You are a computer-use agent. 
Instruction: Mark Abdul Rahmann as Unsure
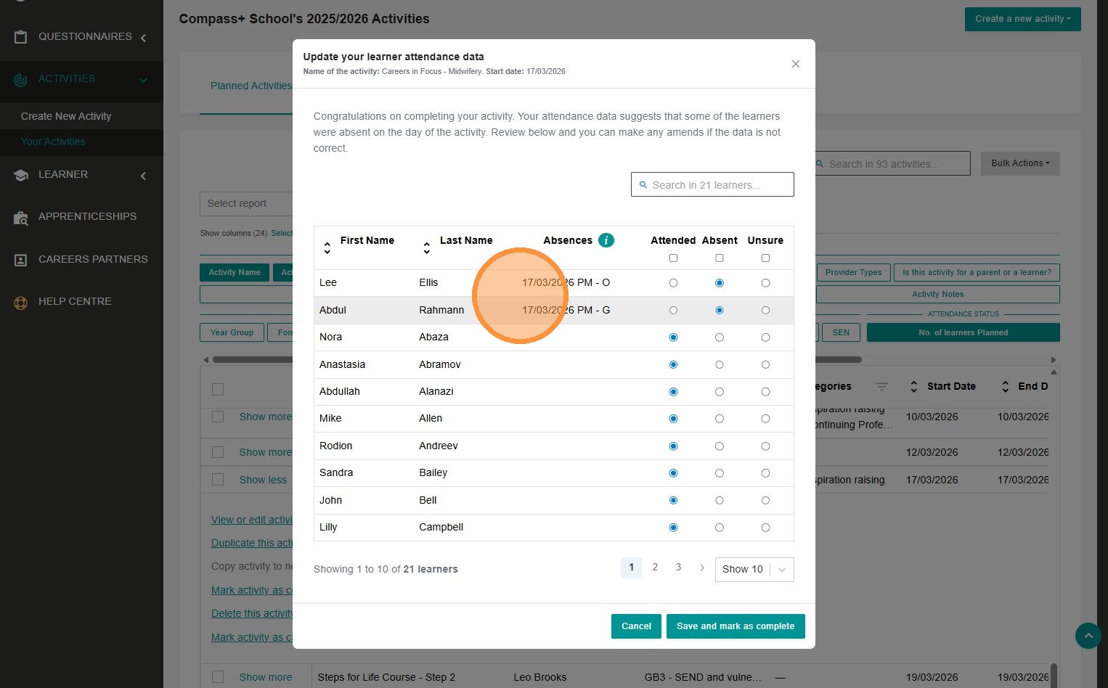(765, 311)
